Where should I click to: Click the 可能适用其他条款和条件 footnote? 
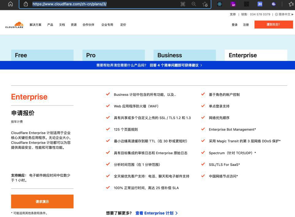coord(29,213)
